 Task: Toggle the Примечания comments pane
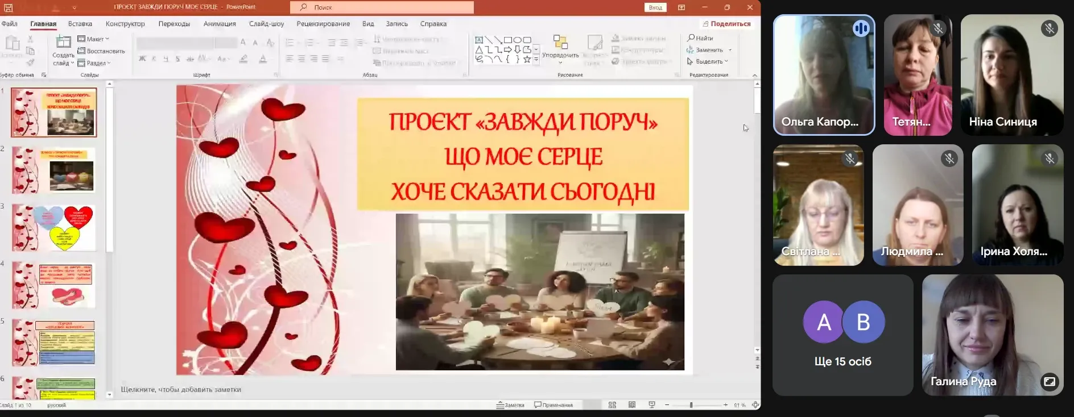553,405
